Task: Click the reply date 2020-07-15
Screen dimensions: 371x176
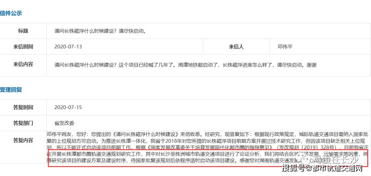Action: point(68,107)
